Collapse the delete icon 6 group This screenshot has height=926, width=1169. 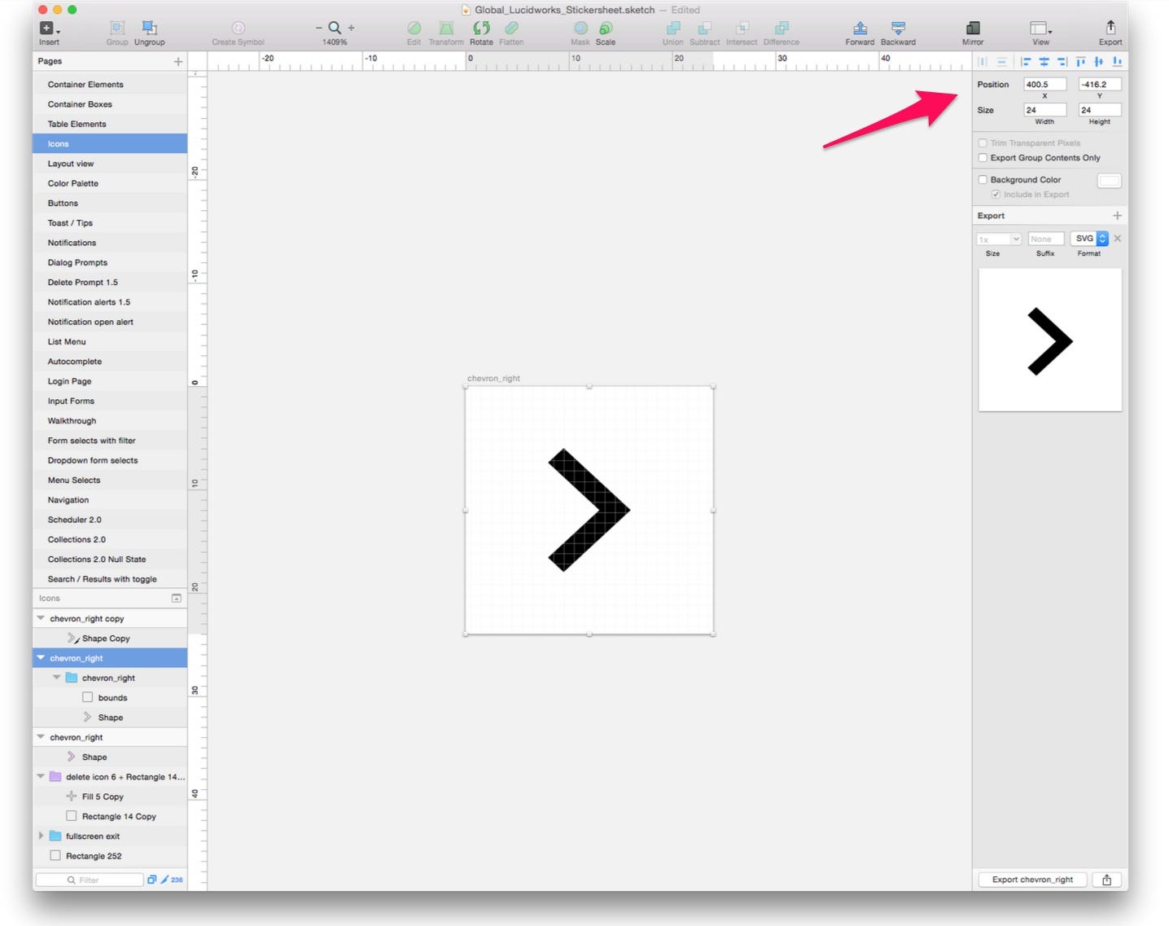41,777
